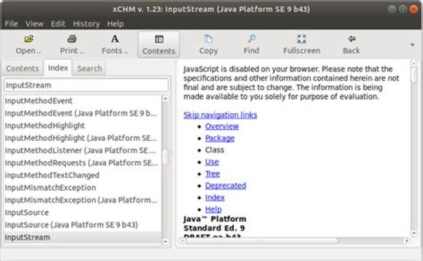Click the index list scroll-down arrow
This screenshot has height=261, width=423.
(x=165, y=242)
